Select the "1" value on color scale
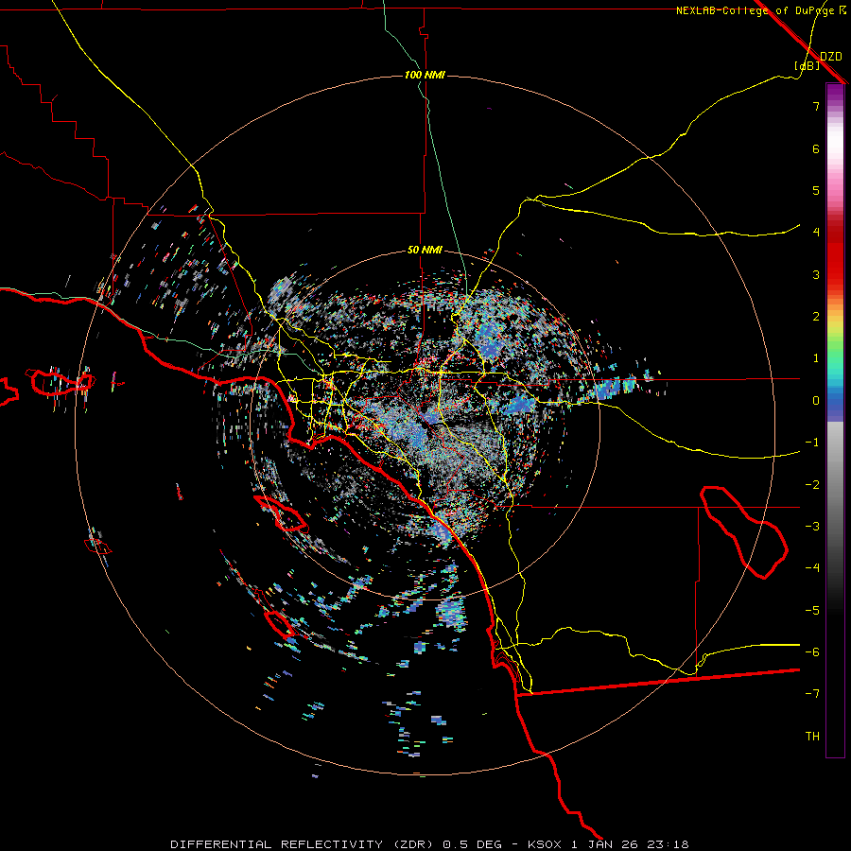This screenshot has height=851, width=851. 816,358
